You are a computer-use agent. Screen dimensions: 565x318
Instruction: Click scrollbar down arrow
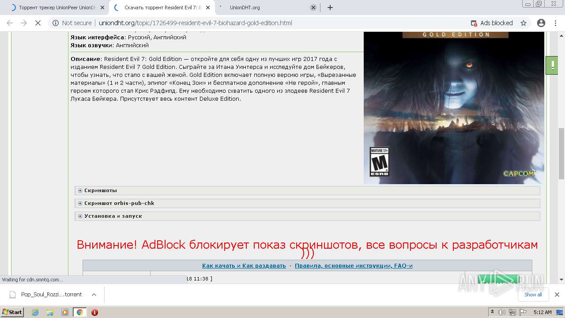pyautogui.click(x=561, y=279)
